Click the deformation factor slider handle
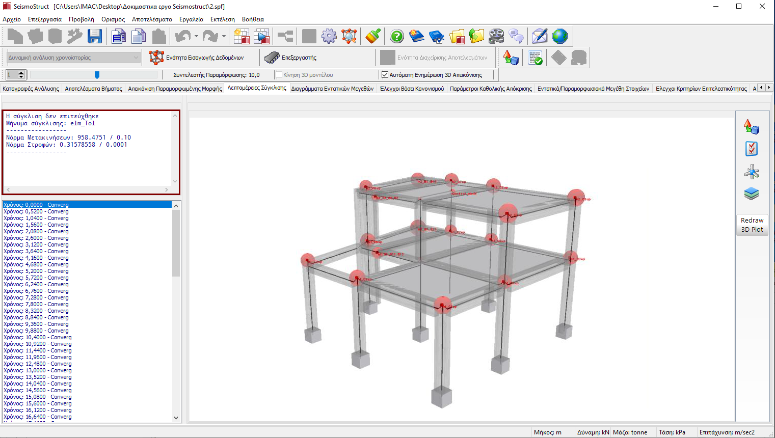The height and width of the screenshot is (438, 775). (x=97, y=75)
